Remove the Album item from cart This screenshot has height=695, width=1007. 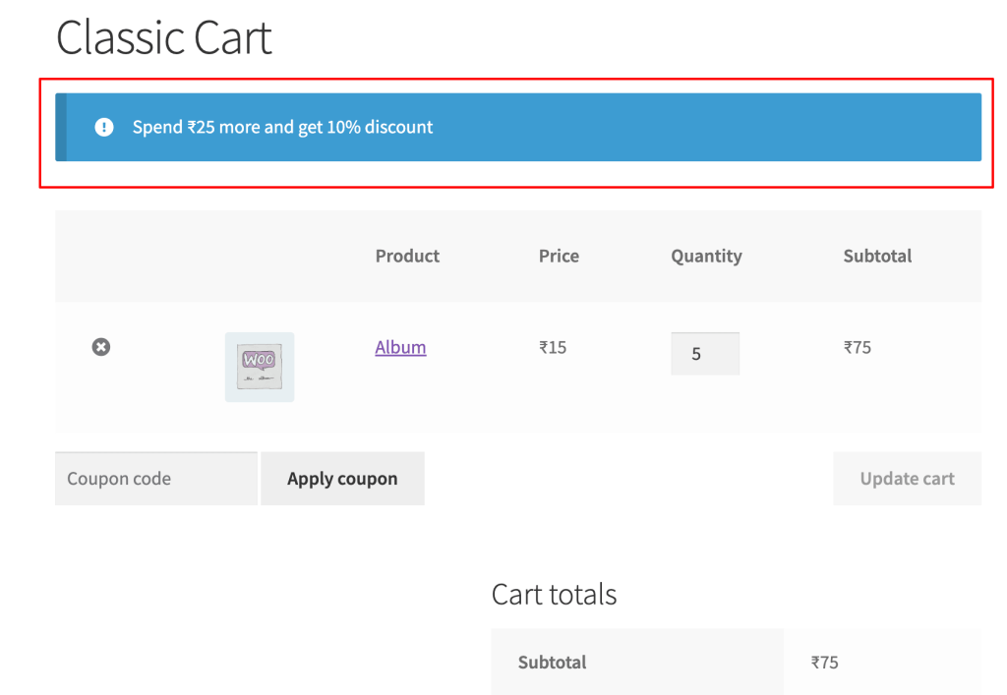click(100, 346)
